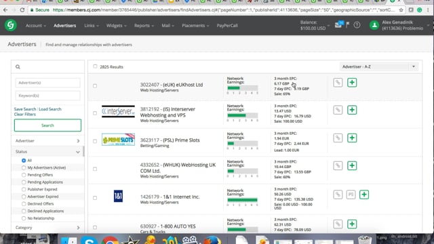This screenshot has width=434, height=244.
Task: Open the mail envelope notification icon
Action: [x=338, y=25]
